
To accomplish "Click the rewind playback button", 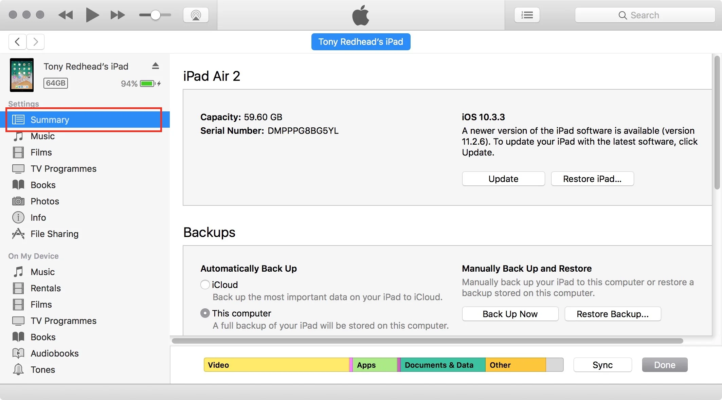I will (66, 15).
